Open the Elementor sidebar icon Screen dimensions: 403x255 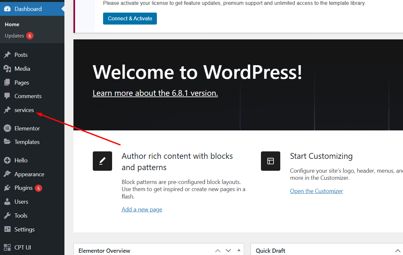[8, 128]
